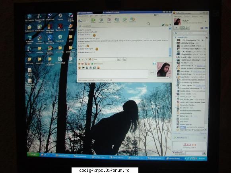Click the Send File toolbar icon
Screen dimensions: 231x173
click(116, 20)
